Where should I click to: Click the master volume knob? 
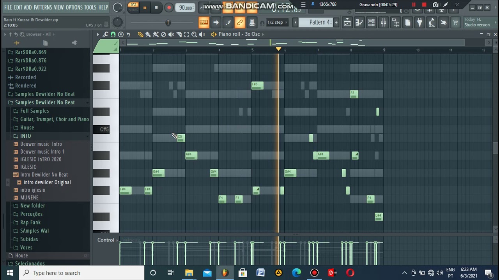[x=117, y=7]
